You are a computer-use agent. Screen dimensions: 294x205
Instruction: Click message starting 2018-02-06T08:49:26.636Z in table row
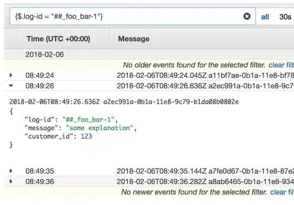(205, 86)
